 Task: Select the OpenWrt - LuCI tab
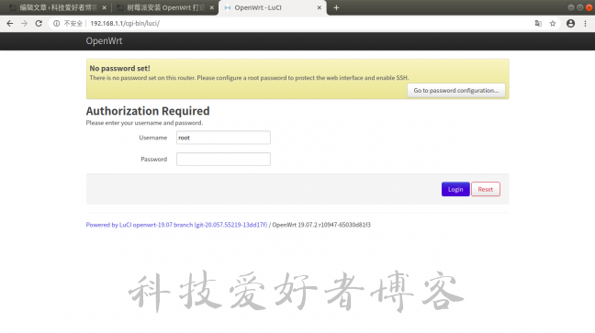tap(273, 7)
